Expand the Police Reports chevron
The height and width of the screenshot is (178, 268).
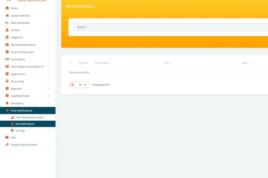pos(48,67)
